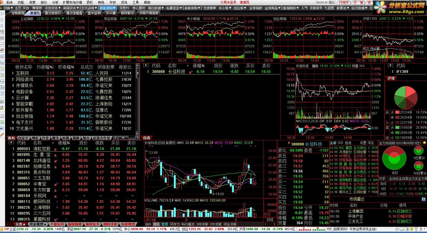Click the 全球指数 toolbar button

click(256, 8)
